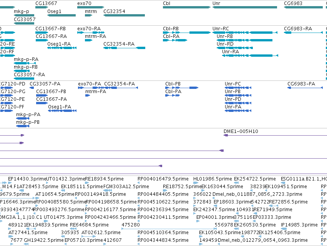The image size is (327, 246).
Task: Click the RE18752.5prime EST label
Action: tap(182, 187)
